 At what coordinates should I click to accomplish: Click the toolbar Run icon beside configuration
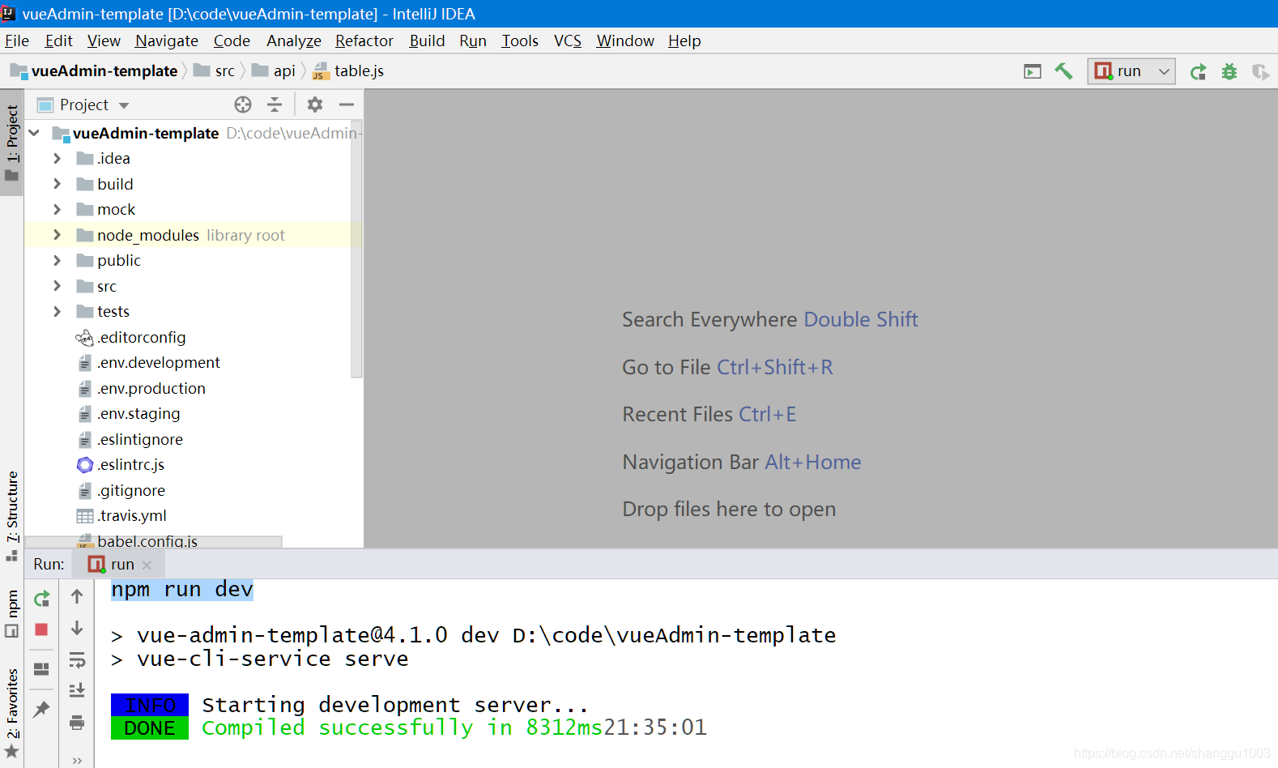coord(1198,72)
